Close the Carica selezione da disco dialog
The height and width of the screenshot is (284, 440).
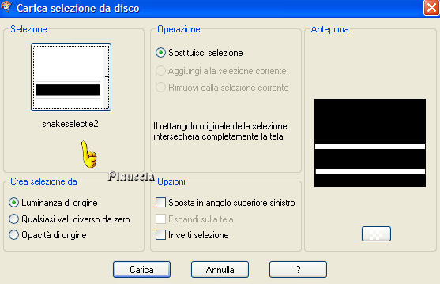point(431,8)
